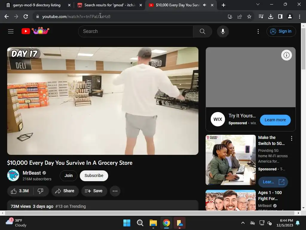Open the MrBeast channel avatar
The height and width of the screenshot is (230, 306).
click(13, 175)
